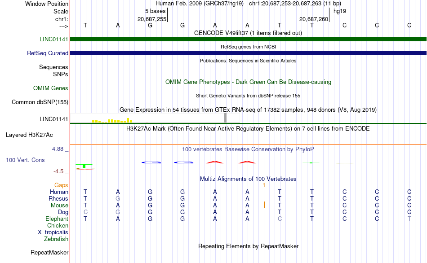Click Short Genetic Variants from dbSNP title
427x263 pixels.
[x=248, y=96]
